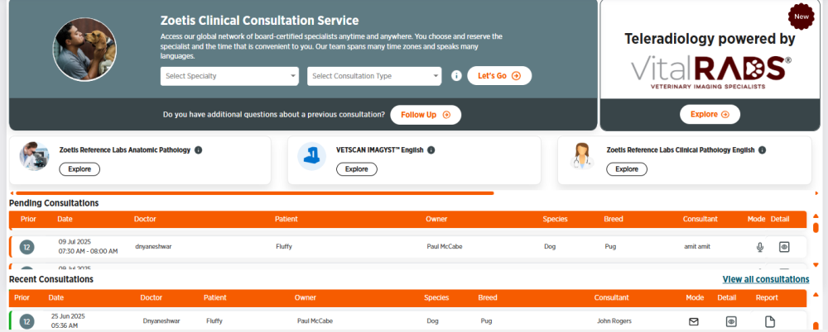
Task: Explore VETSCAN IMAGYST English
Action: click(x=356, y=169)
